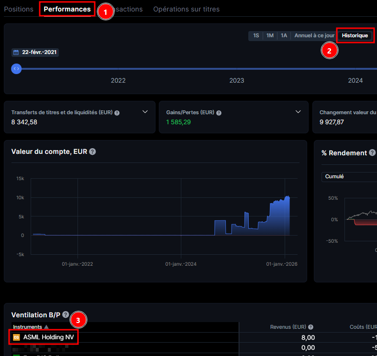
Task: Click help icon next to Ventilation B/P
Action: pos(66,315)
